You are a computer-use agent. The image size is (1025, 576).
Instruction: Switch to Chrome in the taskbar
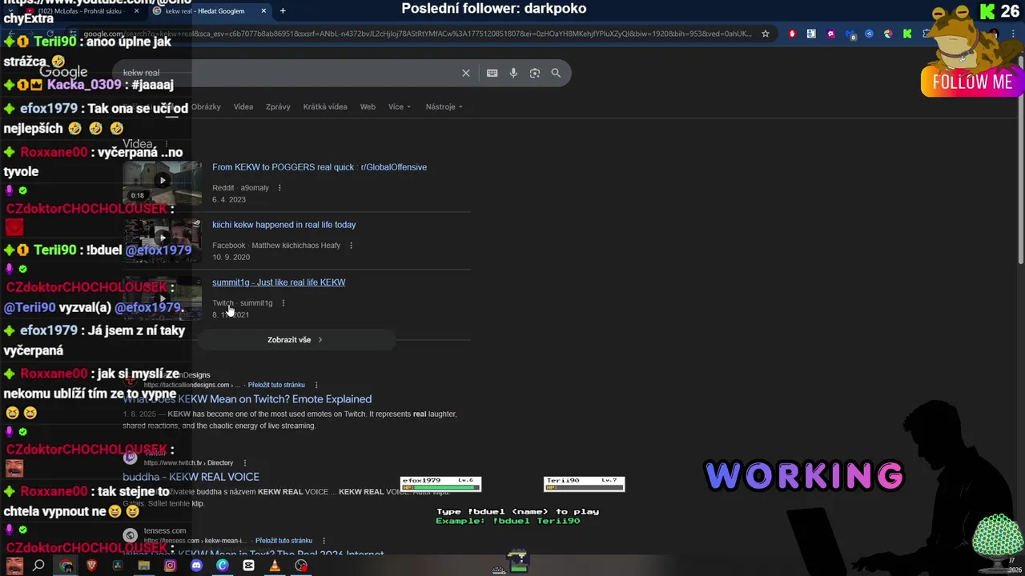click(66, 566)
